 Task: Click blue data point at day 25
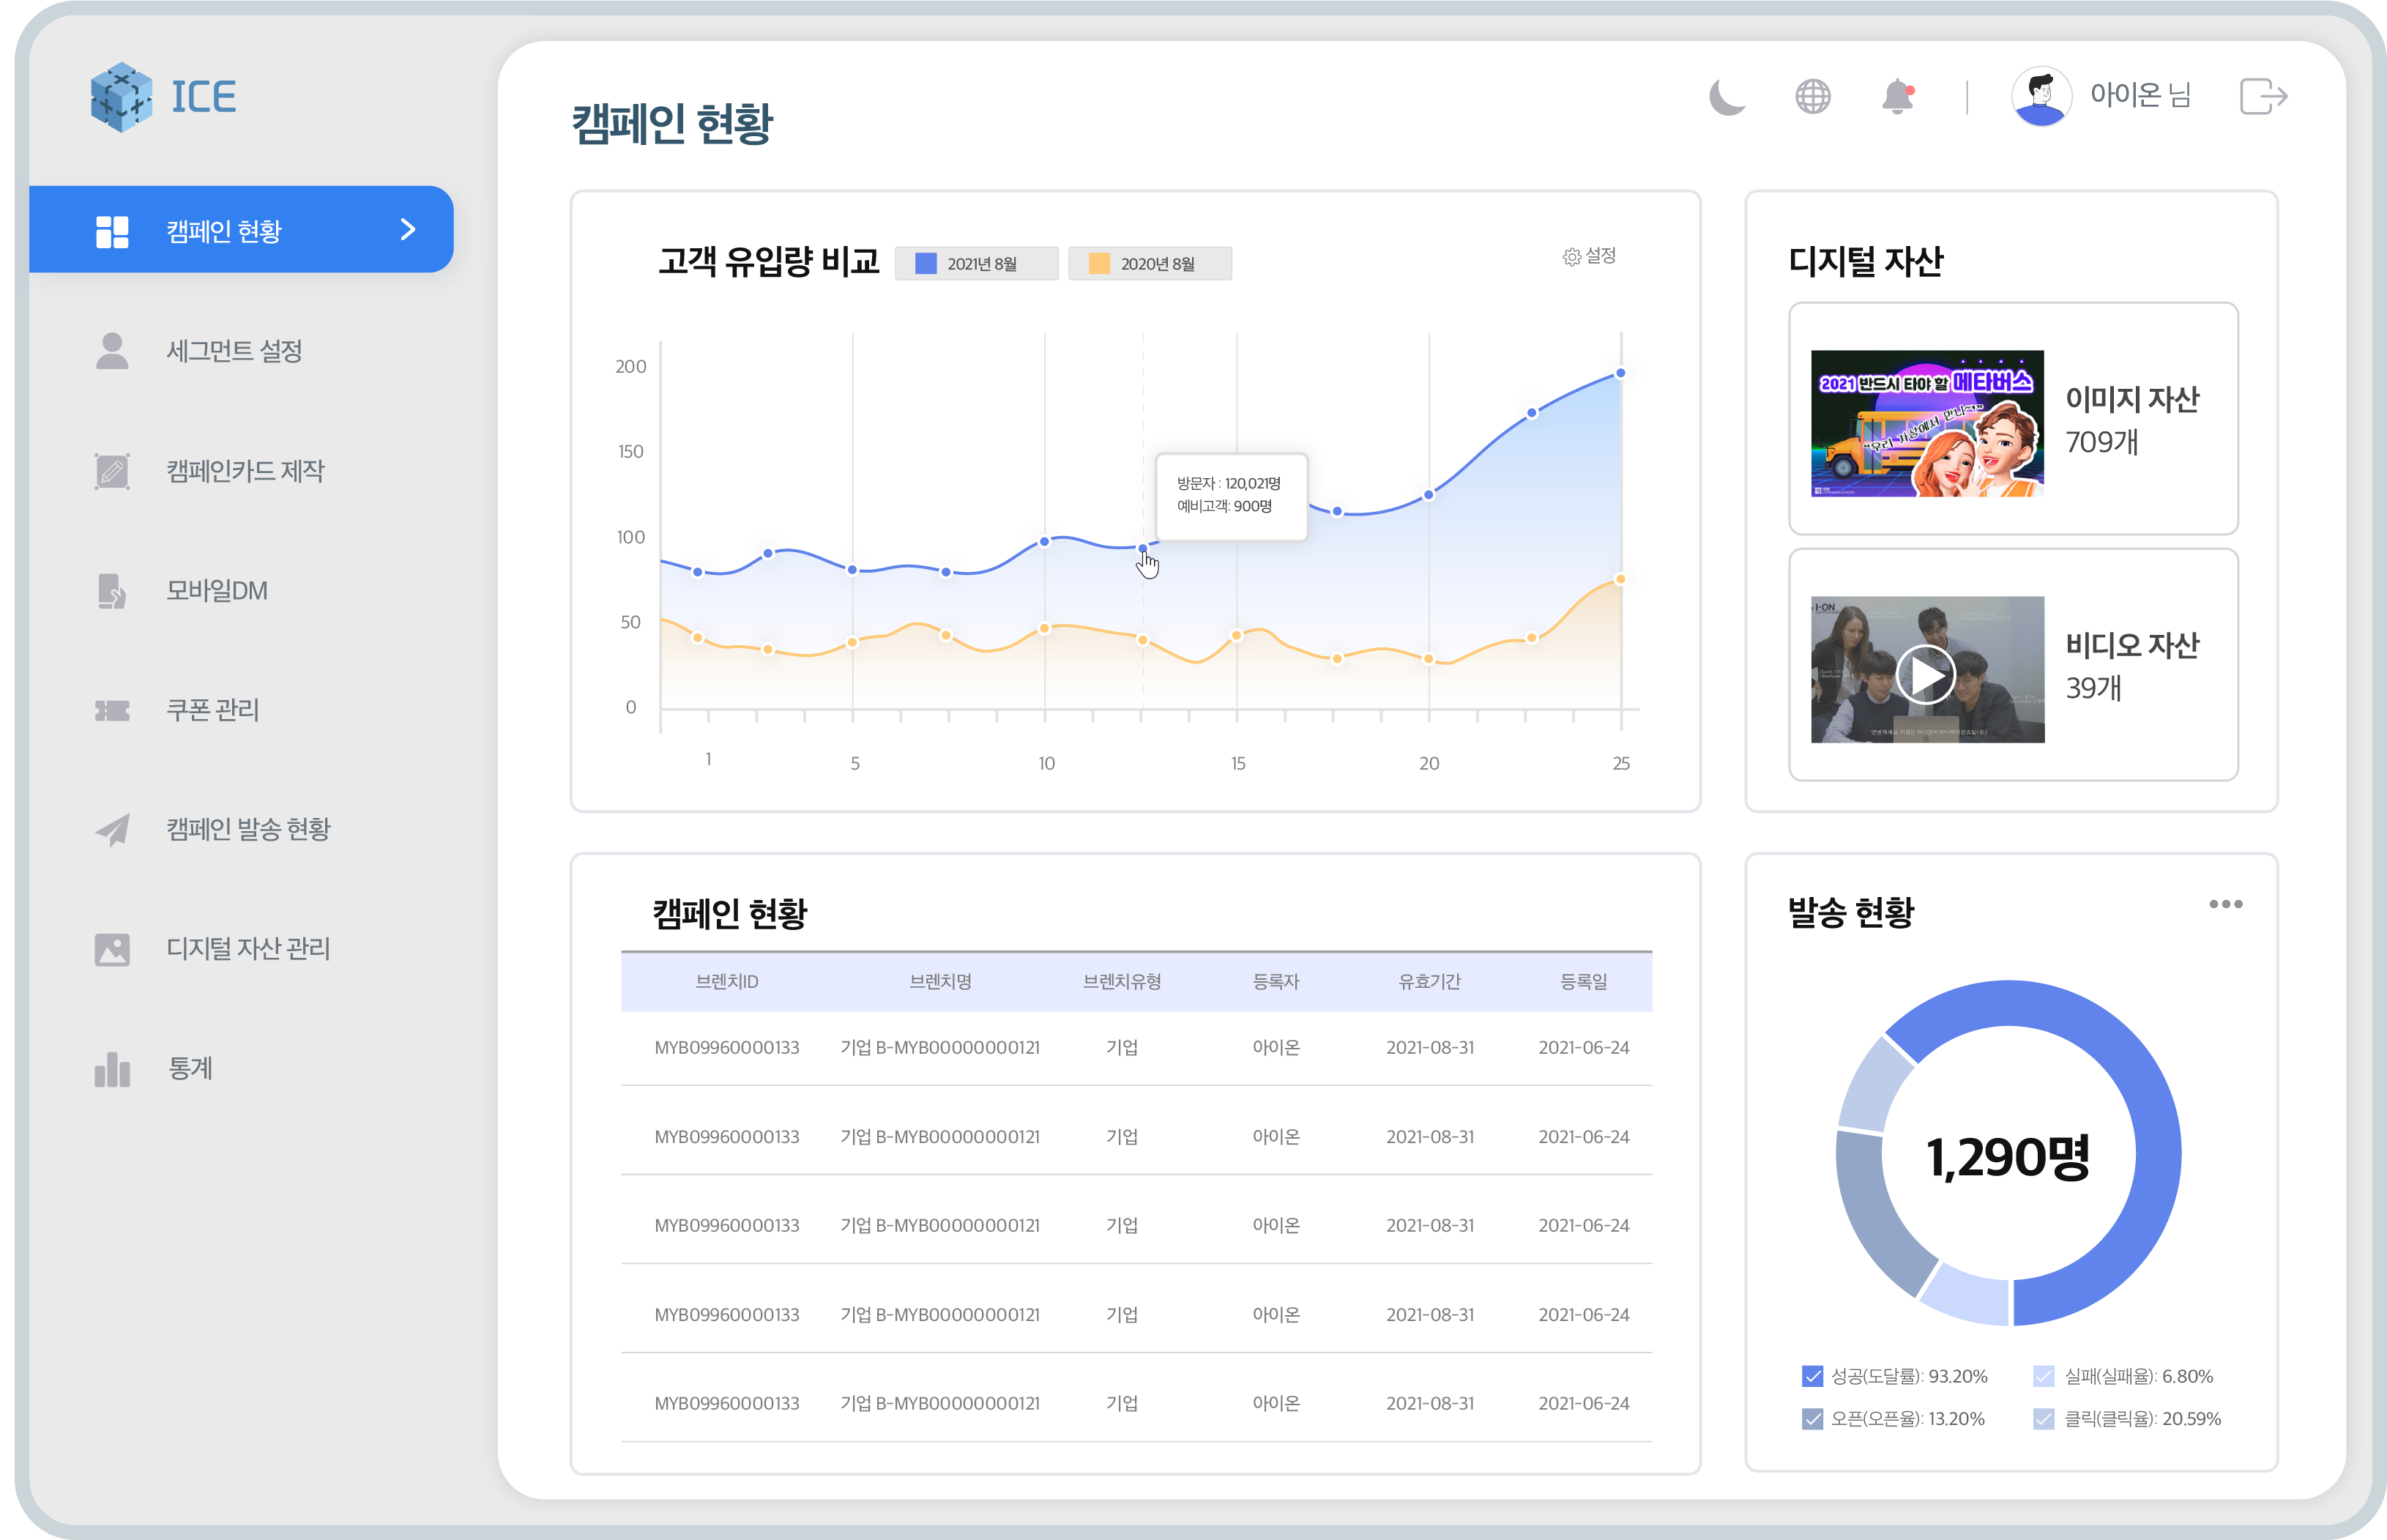(1620, 373)
